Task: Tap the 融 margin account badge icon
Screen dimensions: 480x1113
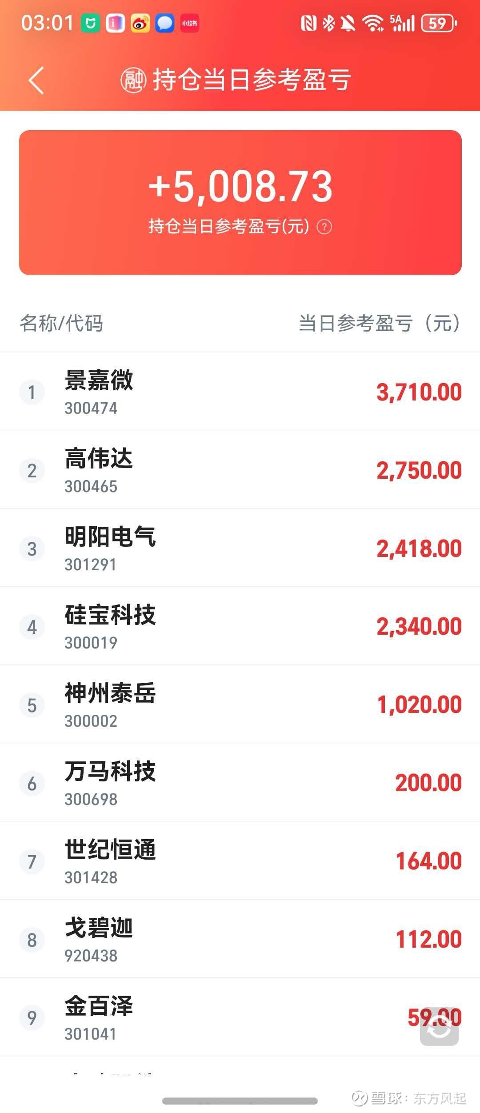Action: (133, 80)
